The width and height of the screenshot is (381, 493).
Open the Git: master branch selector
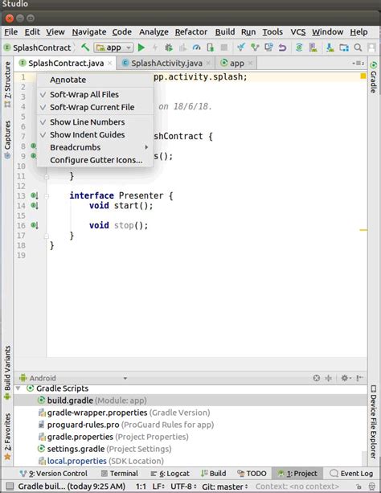pos(225,487)
